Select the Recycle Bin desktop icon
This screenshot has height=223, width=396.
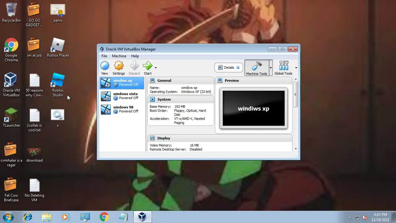point(11,13)
